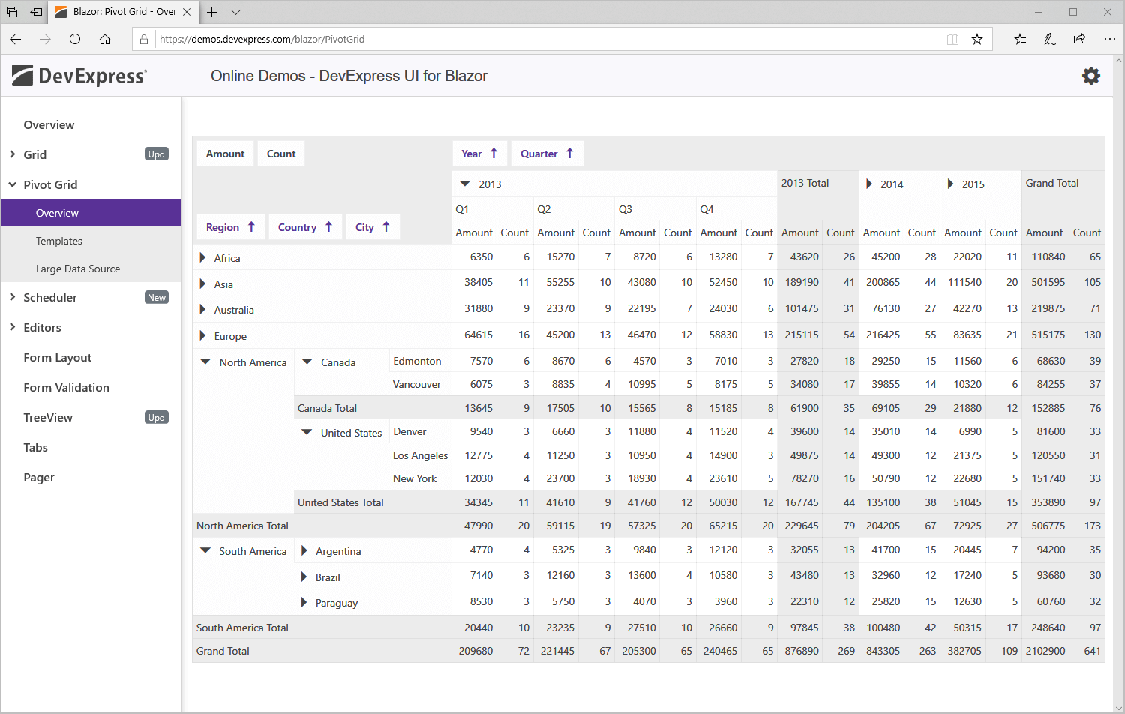Click the Amount data field button
The width and height of the screenshot is (1125, 714).
click(225, 154)
